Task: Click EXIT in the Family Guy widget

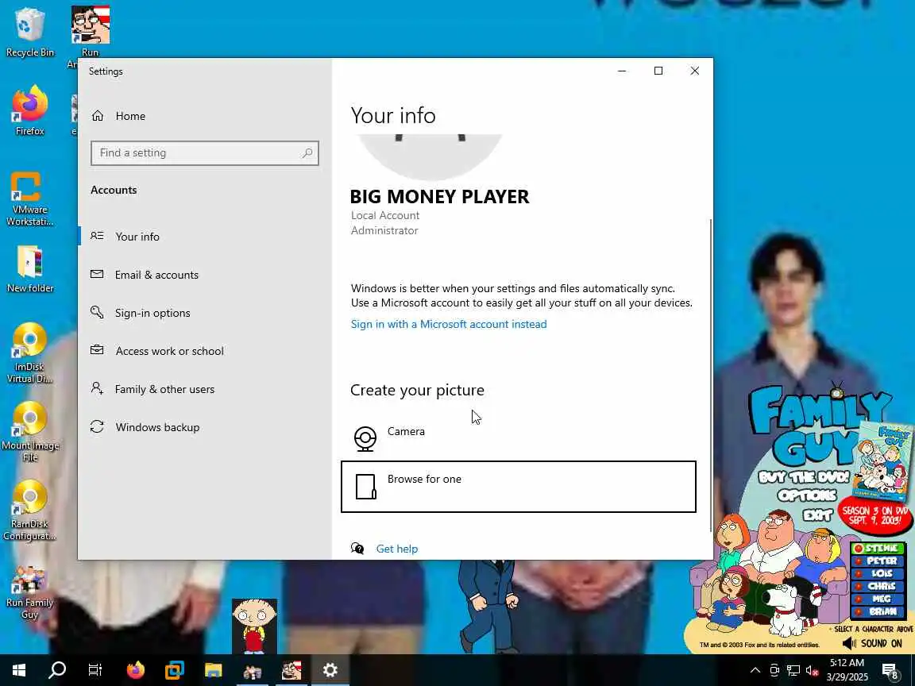Action: pos(817,515)
